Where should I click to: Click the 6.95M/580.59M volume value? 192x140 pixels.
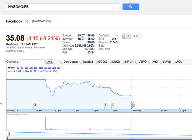pos(84,46)
